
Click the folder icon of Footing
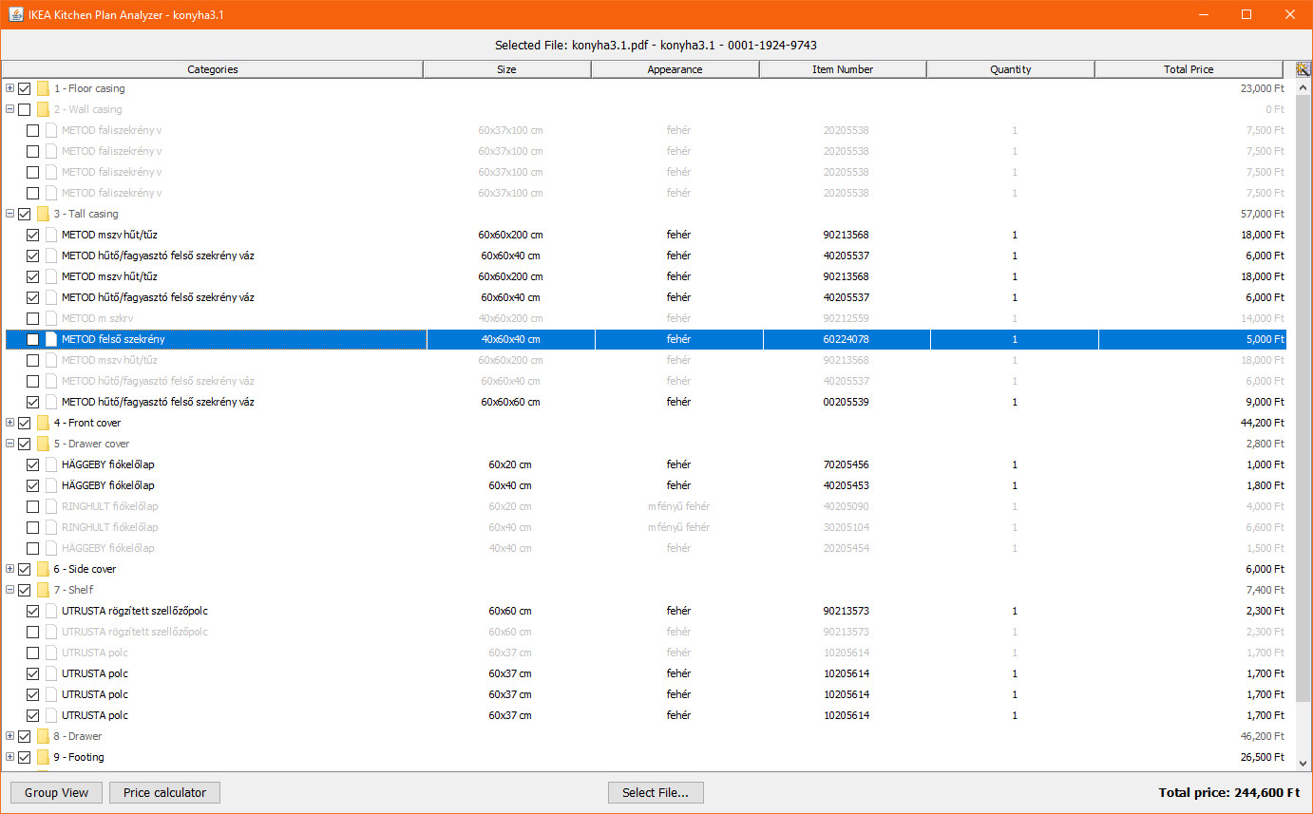tap(43, 757)
